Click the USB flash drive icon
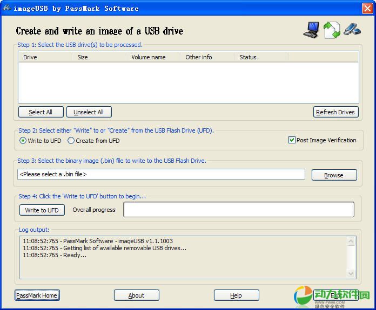Image resolution: width=376 pixels, height=310 pixels. tap(352, 30)
